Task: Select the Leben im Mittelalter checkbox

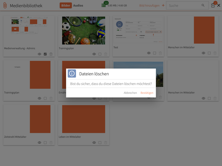Action: (100, 143)
